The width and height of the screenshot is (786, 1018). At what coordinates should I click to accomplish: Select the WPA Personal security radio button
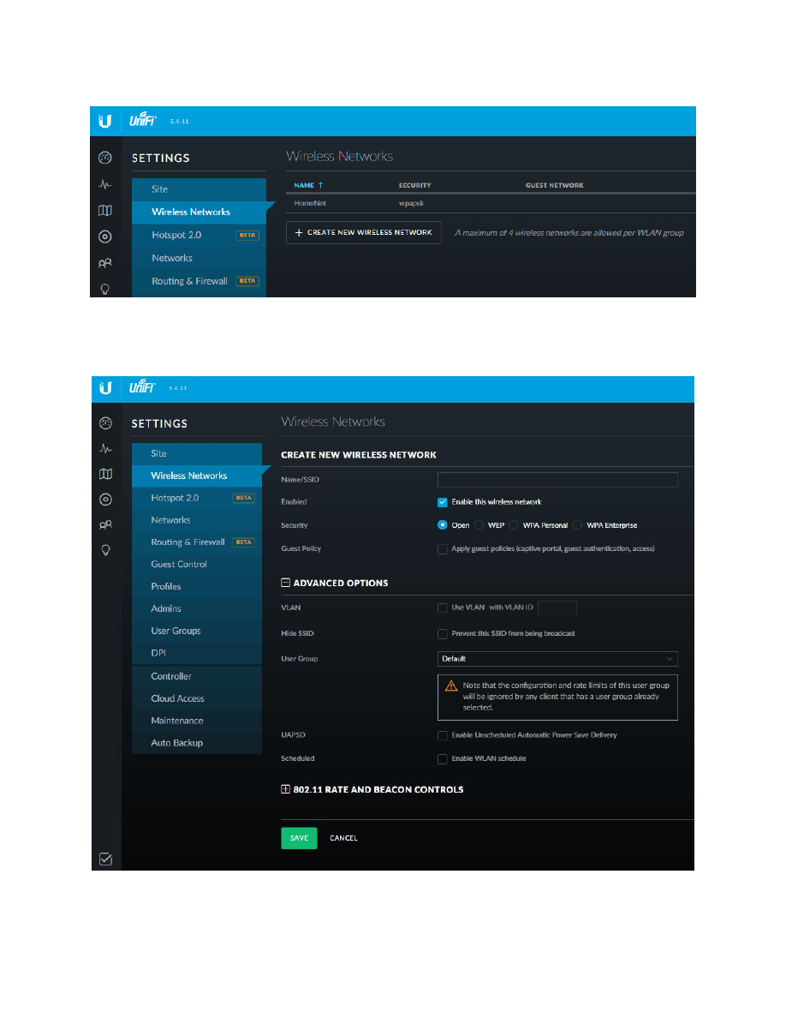514,525
